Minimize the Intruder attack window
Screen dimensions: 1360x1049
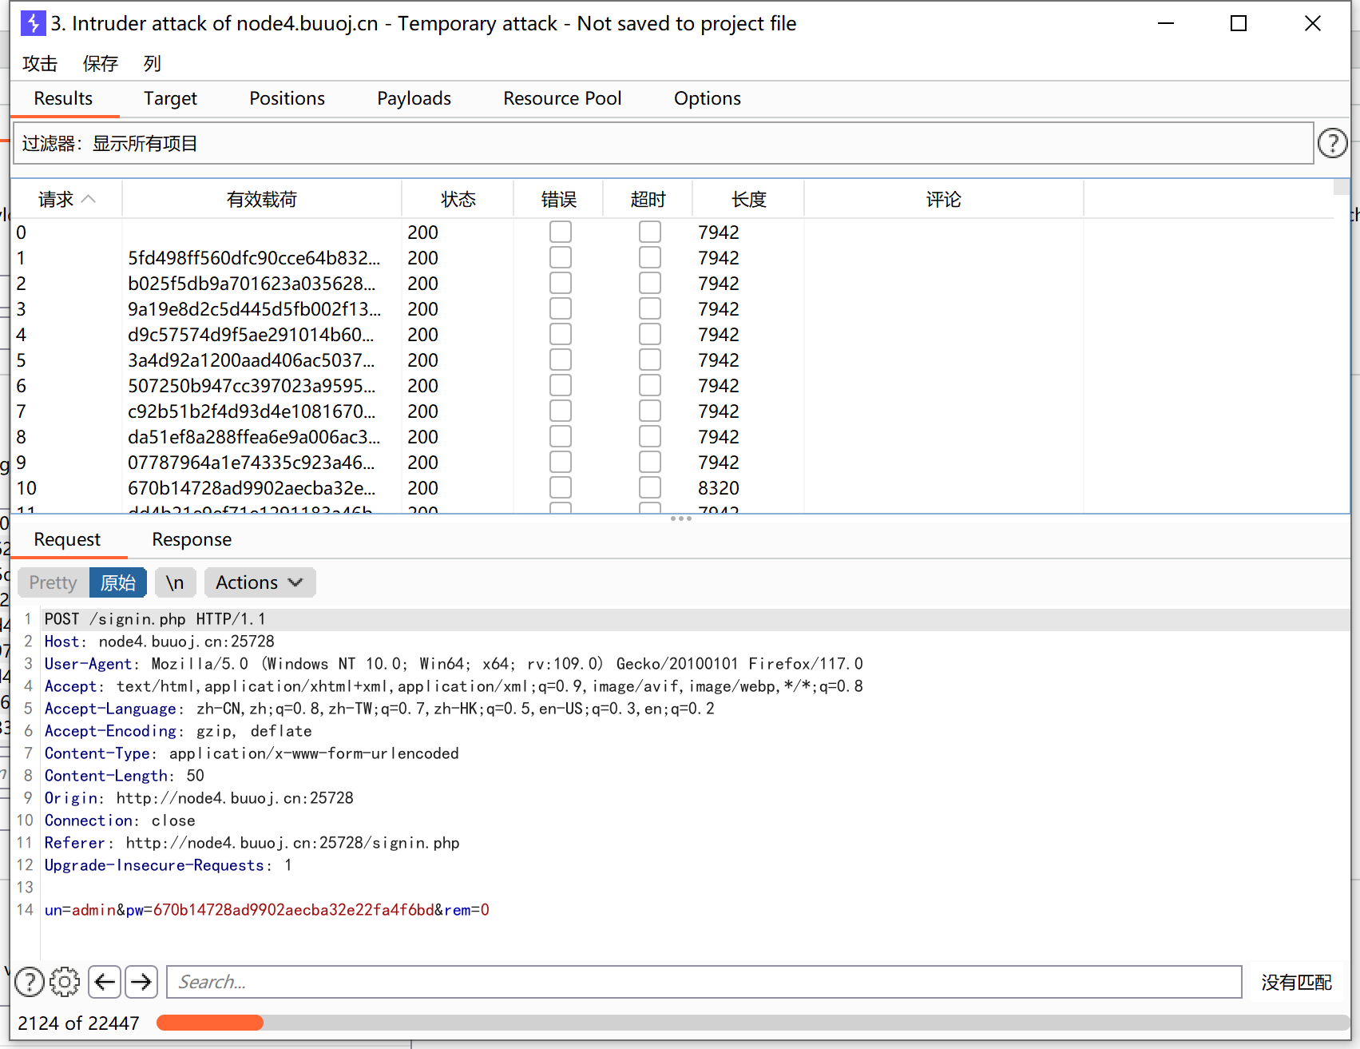pyautogui.click(x=1166, y=23)
